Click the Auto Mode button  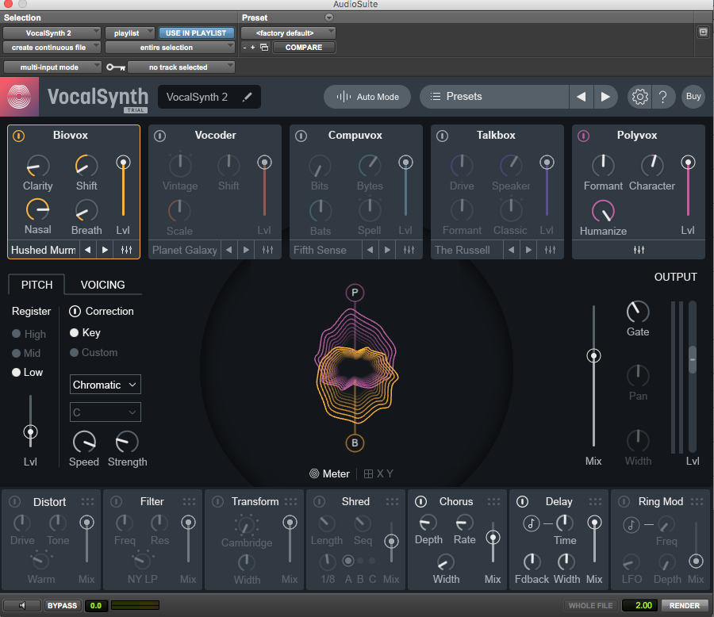pyautogui.click(x=367, y=97)
